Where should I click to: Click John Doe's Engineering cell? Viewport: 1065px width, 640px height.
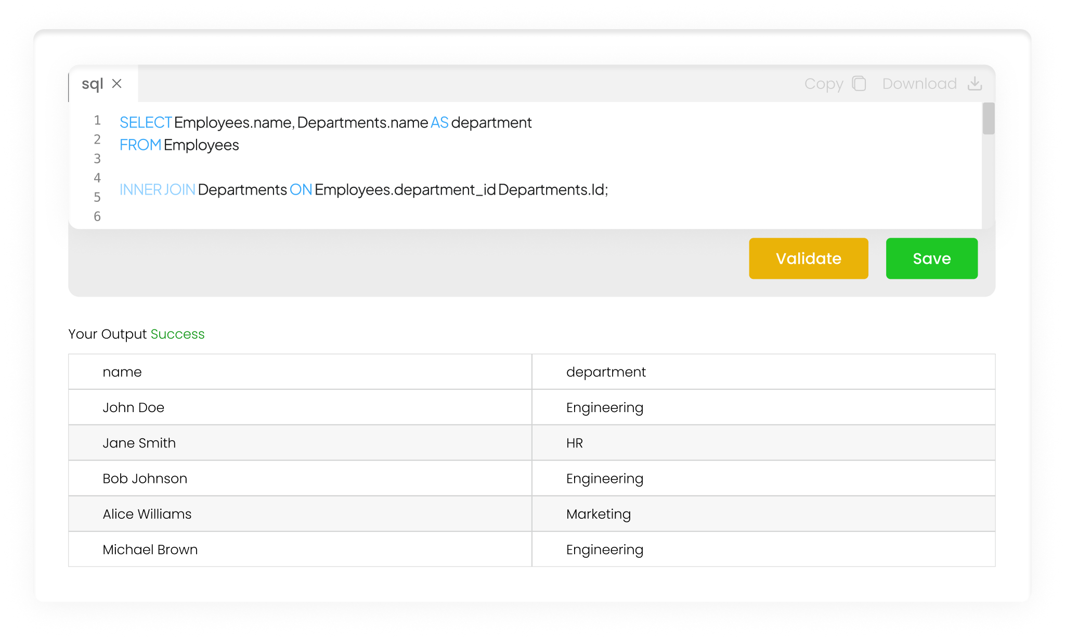tap(763, 407)
